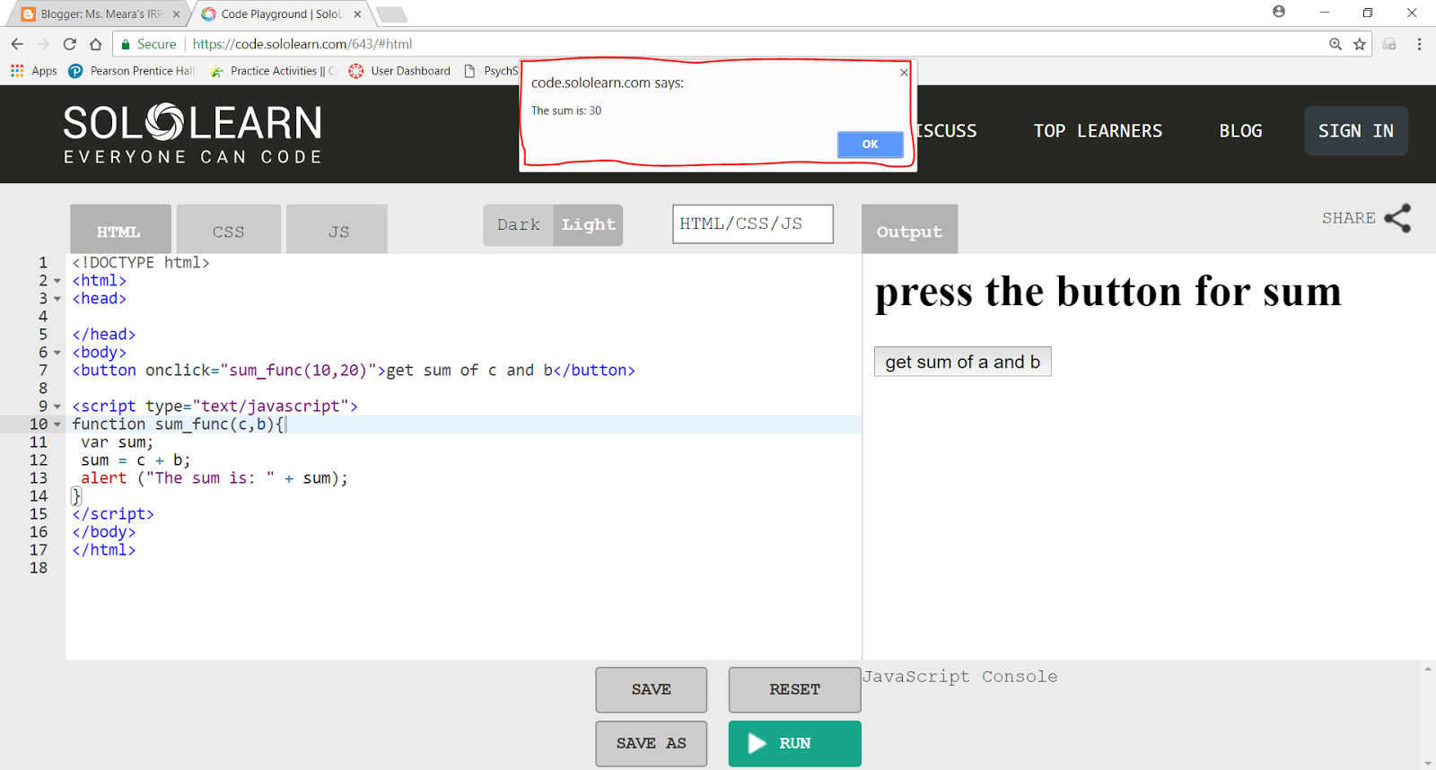
Task: Click get sum of a and b button
Action: [963, 362]
